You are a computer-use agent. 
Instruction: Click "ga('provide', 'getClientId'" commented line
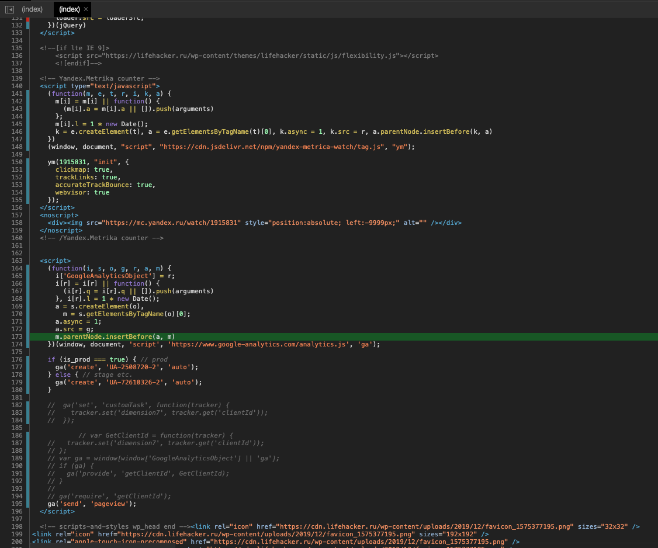pyautogui.click(x=138, y=473)
